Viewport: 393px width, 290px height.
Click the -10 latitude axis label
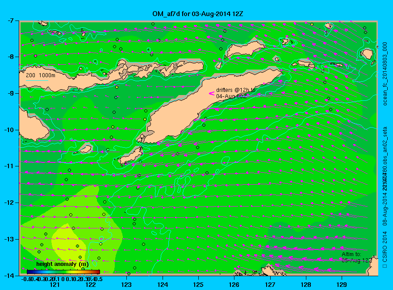tap(9, 130)
